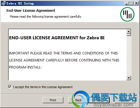Screen dimensions: 140x108
Task: Click the scrollbar up arrow in license box
Action: [x=129, y=31]
